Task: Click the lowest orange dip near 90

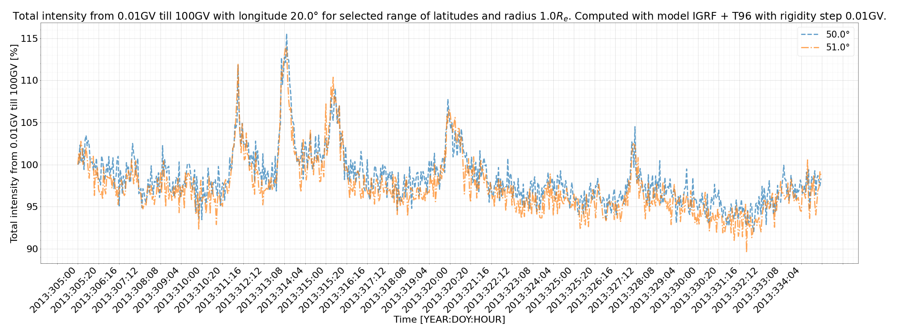Action: [x=746, y=251]
